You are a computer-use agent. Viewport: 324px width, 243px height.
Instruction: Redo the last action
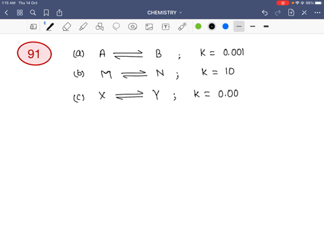[x=278, y=13]
